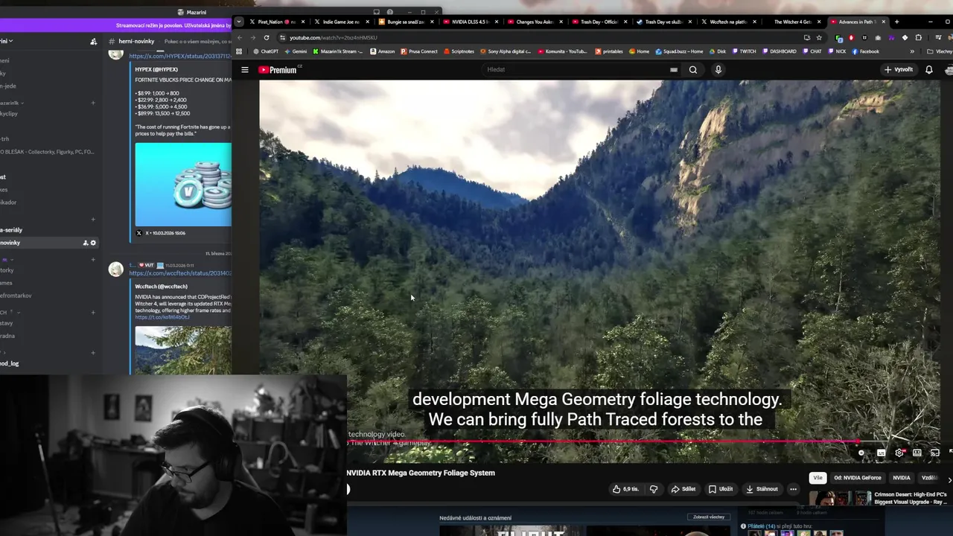Click the Vytvořit create button
953x536 pixels.
899,69
